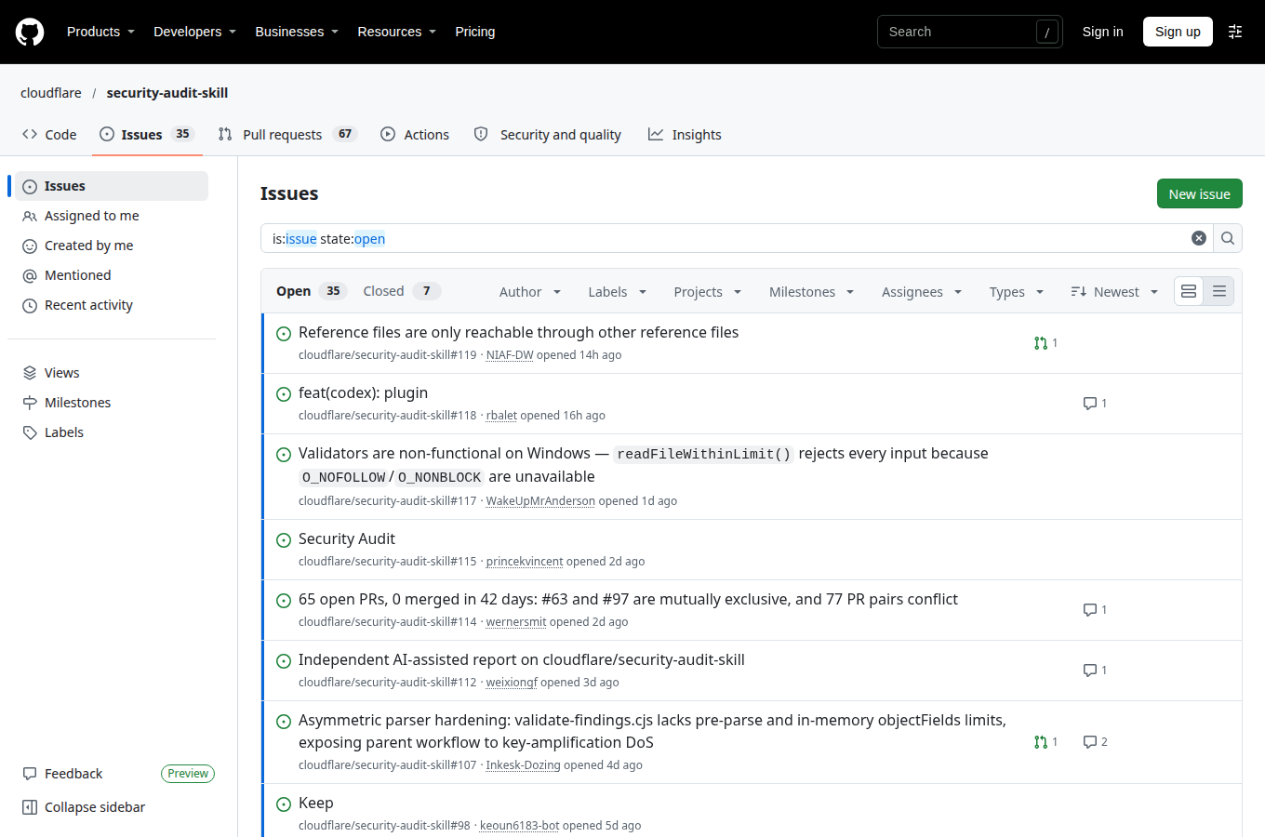Click the Sign in link
Image resolution: width=1265 pixels, height=837 pixels.
tap(1102, 32)
